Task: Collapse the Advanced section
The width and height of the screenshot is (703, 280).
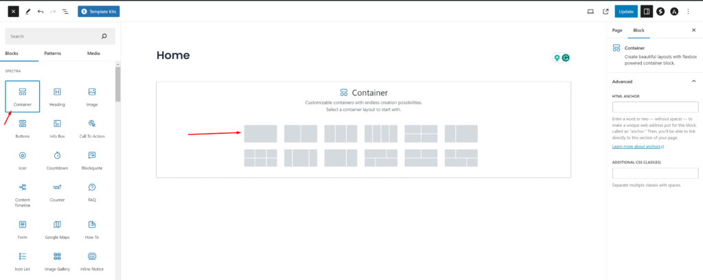Action: coord(693,81)
